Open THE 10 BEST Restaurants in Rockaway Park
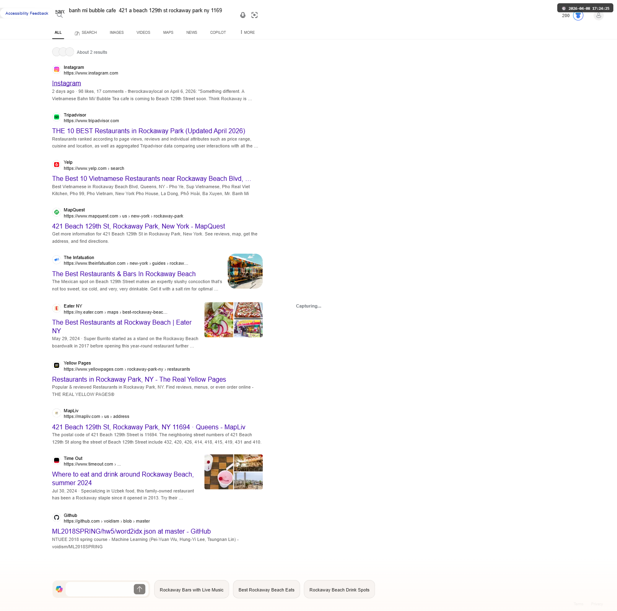 [x=148, y=131]
